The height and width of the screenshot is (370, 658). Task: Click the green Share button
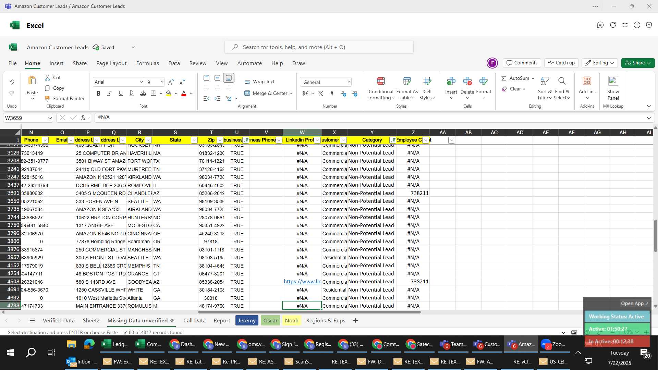tap(638, 63)
